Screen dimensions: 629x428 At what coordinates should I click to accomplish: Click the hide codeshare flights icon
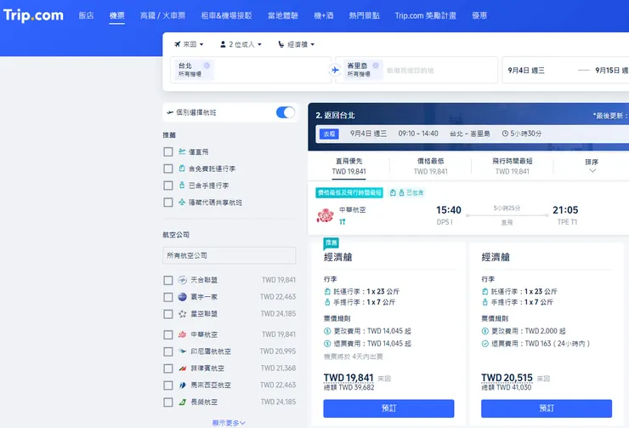182,202
